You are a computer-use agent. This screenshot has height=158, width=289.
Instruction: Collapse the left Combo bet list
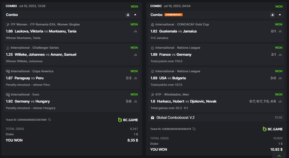coord(135,15)
